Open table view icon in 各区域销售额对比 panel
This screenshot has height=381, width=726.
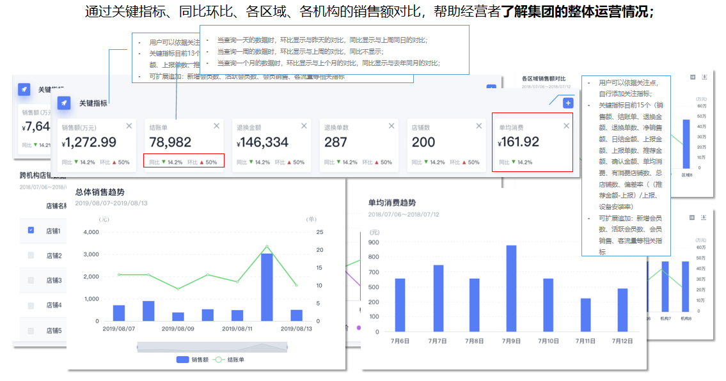click(693, 77)
